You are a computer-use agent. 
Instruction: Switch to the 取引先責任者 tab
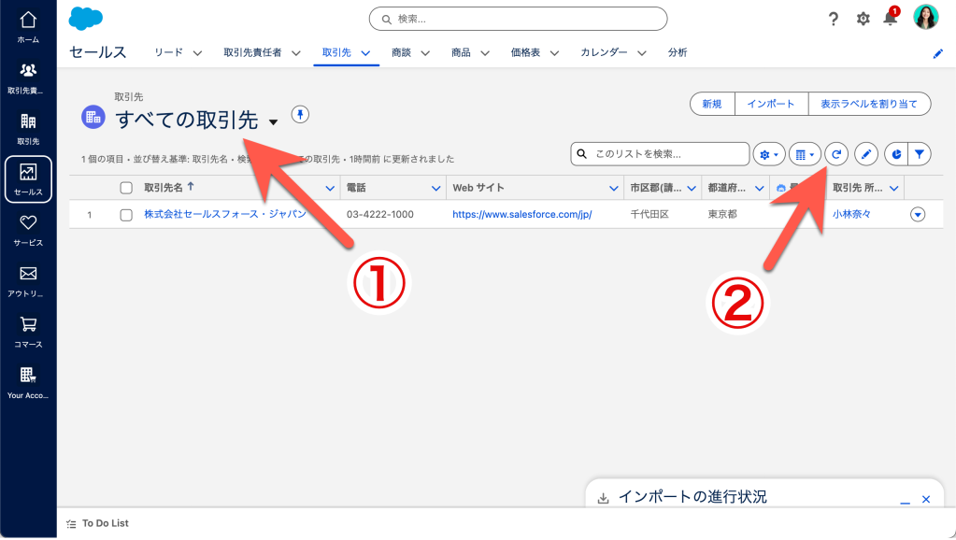pos(252,52)
